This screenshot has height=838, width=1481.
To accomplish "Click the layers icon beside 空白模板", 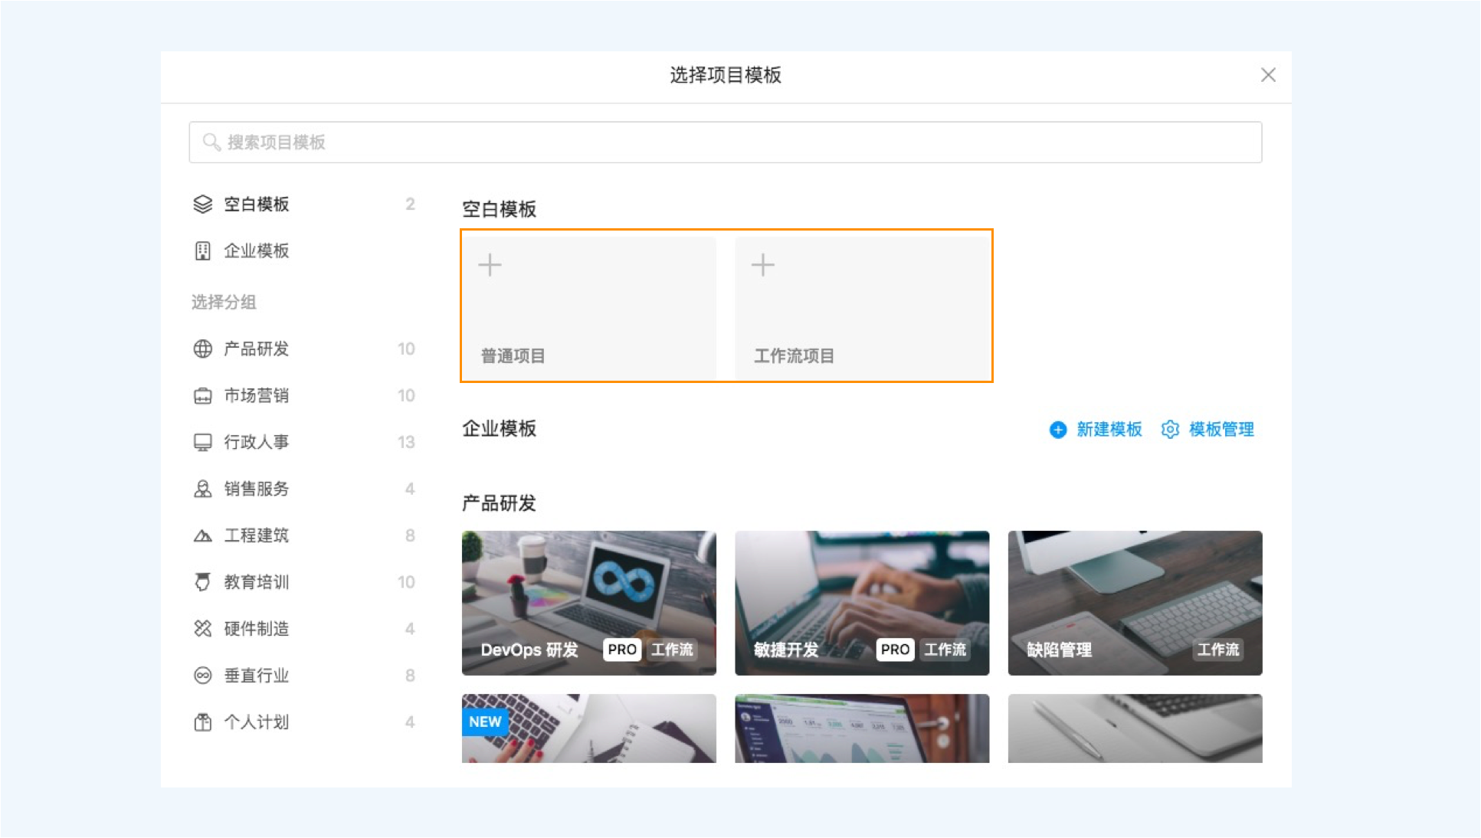I will click(x=202, y=205).
